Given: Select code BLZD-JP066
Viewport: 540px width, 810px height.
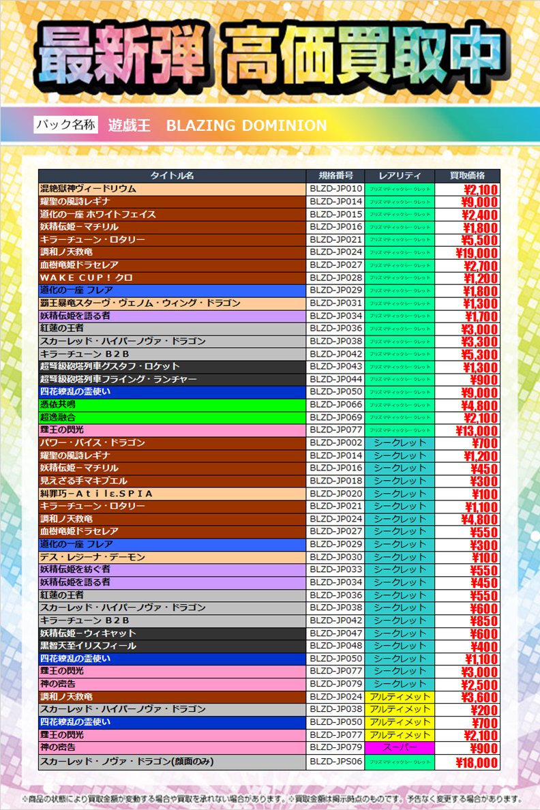Looking at the screenshot, I should click(x=336, y=404).
